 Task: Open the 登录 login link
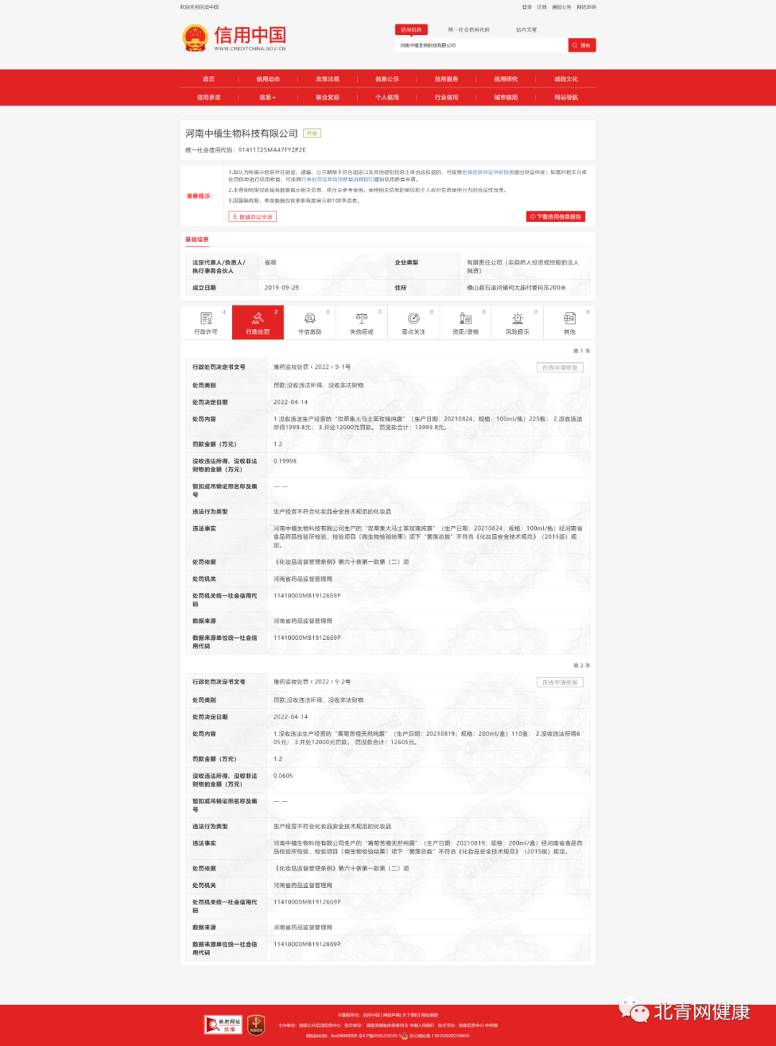pyautogui.click(x=527, y=7)
